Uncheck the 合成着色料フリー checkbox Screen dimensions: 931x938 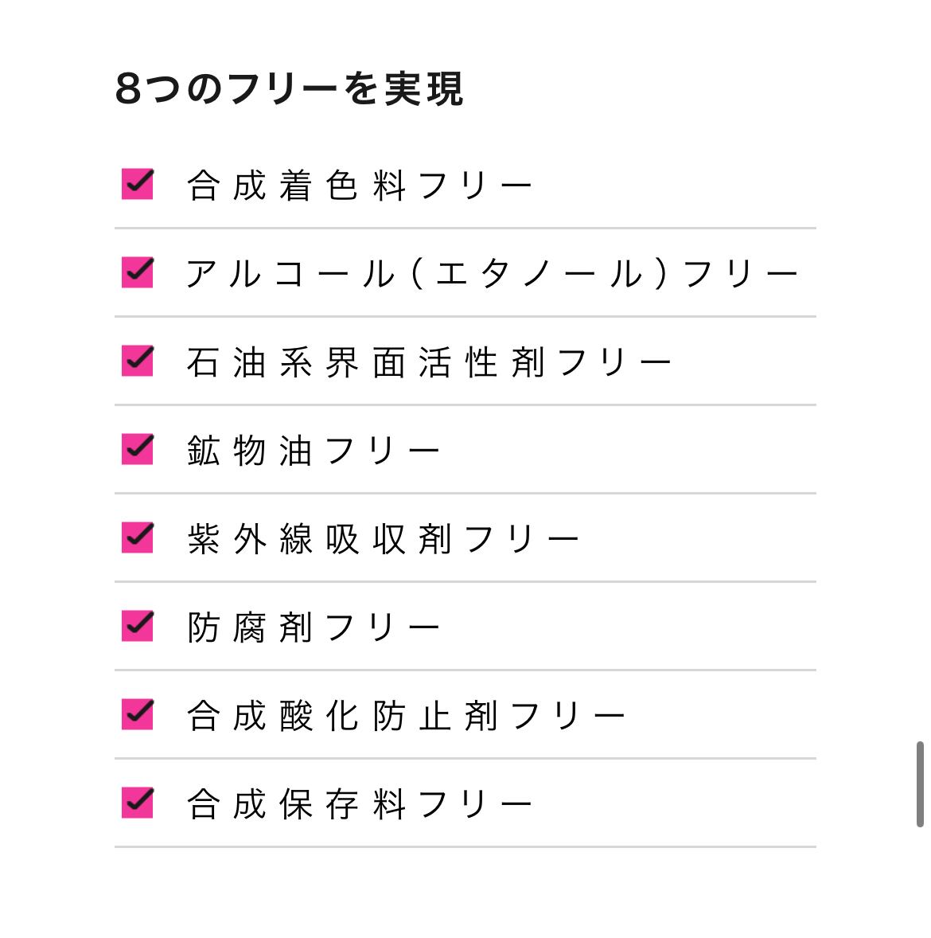[137, 184]
